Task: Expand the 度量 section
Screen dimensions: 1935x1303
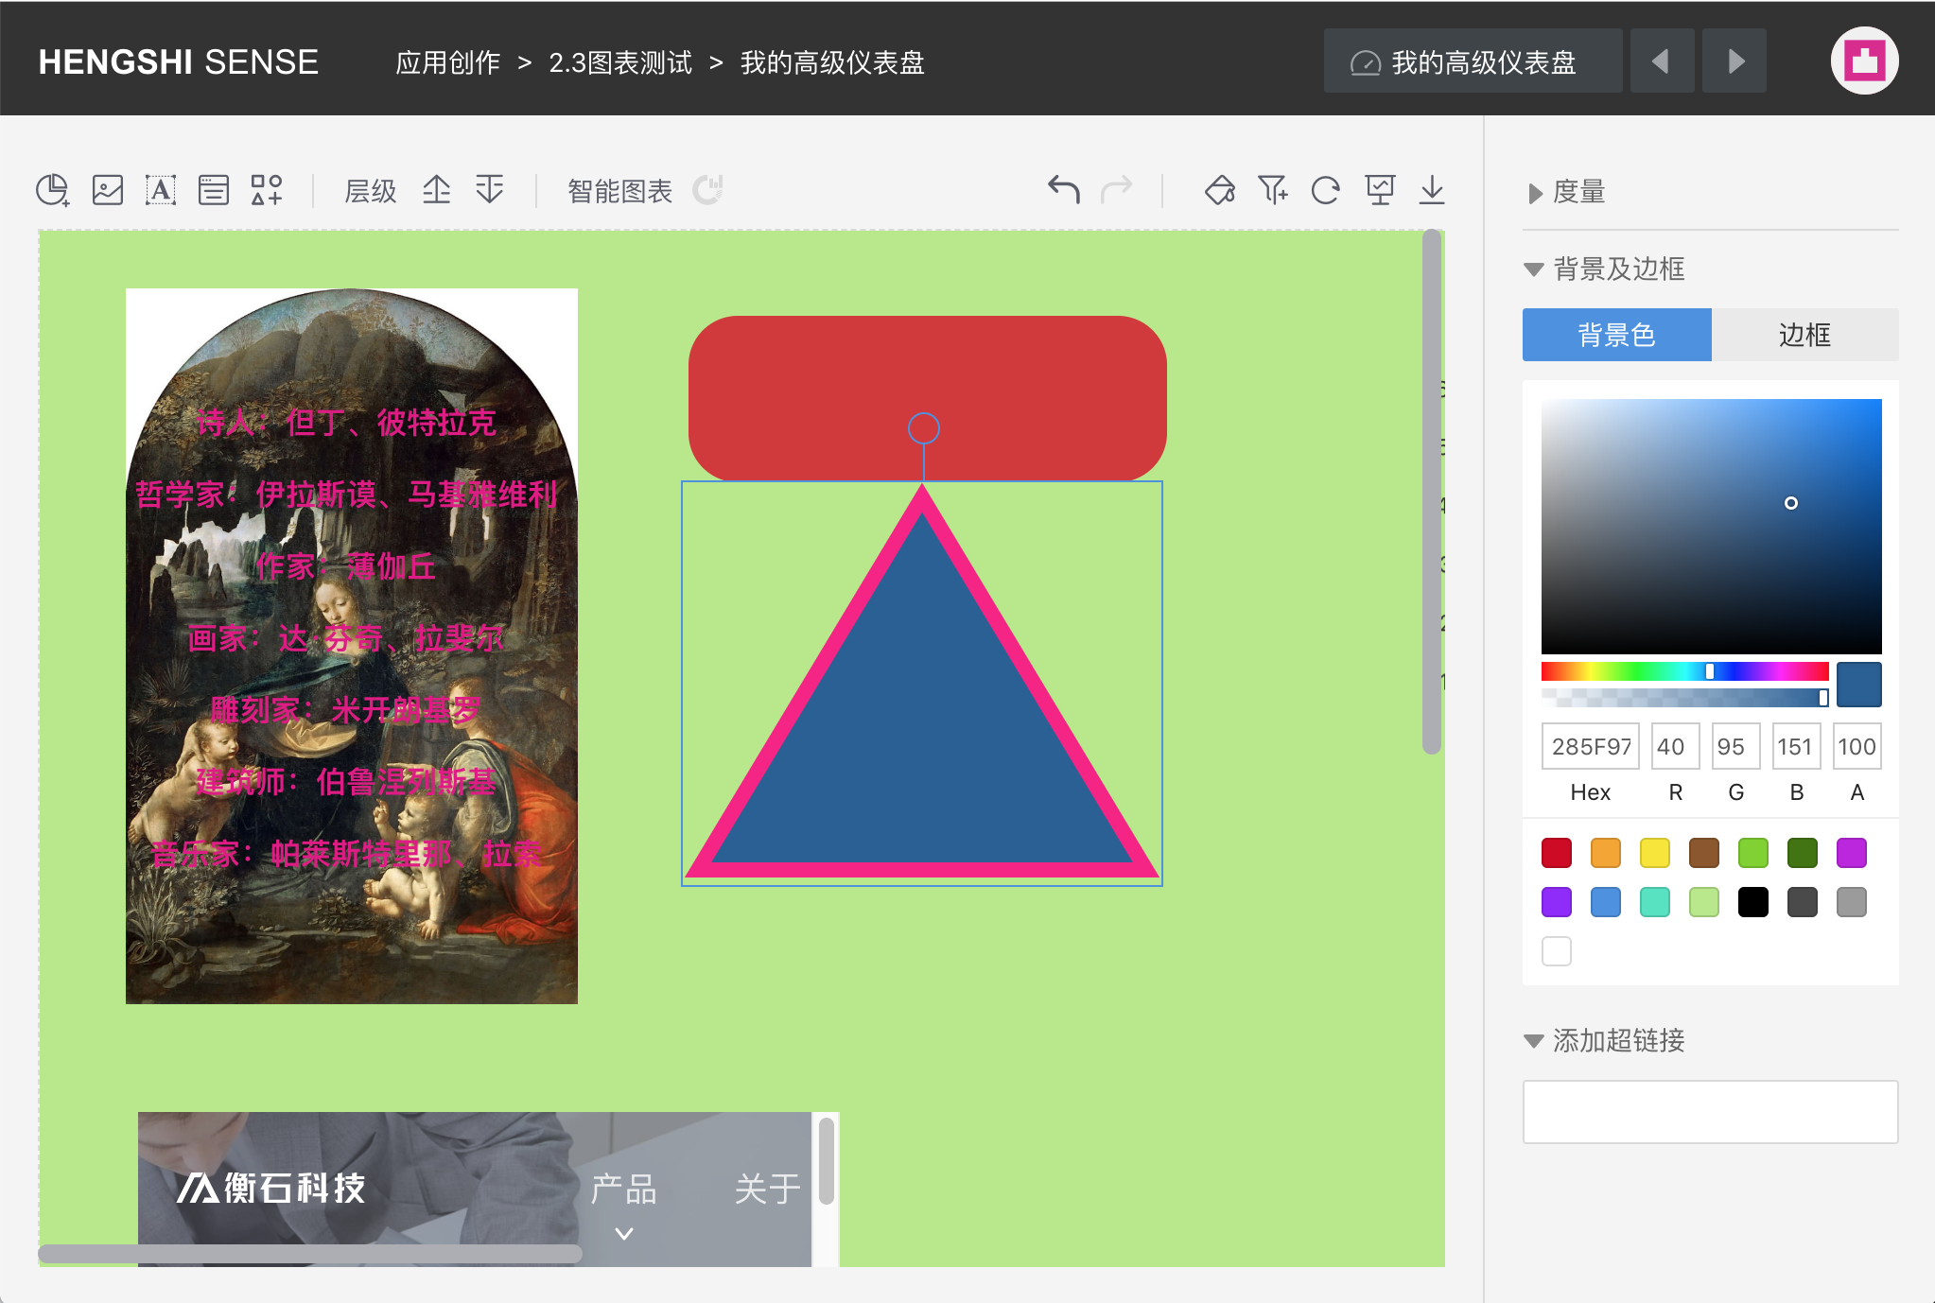Action: (x=1567, y=192)
